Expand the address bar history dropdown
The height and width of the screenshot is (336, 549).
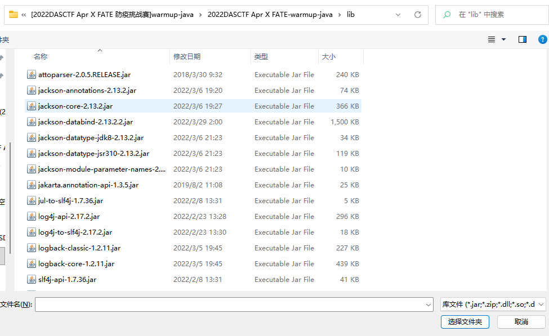pos(398,15)
